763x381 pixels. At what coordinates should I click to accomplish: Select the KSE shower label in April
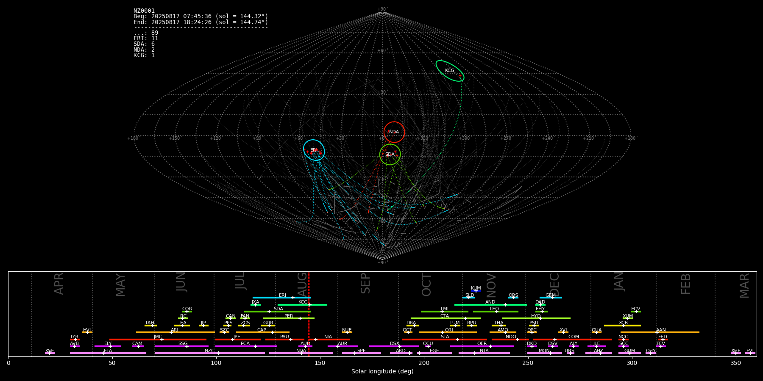point(50,351)
